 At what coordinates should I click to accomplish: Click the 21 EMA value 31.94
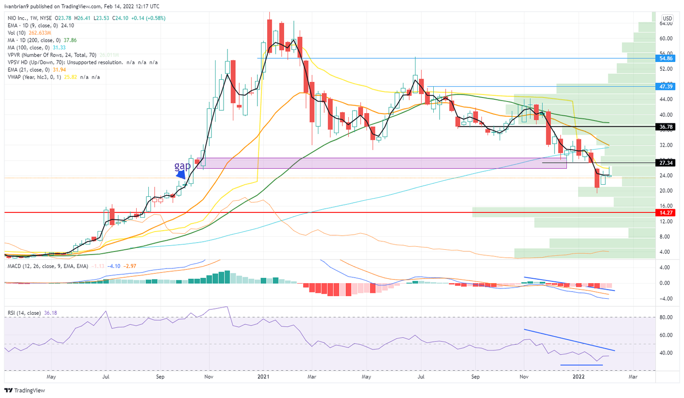point(59,70)
